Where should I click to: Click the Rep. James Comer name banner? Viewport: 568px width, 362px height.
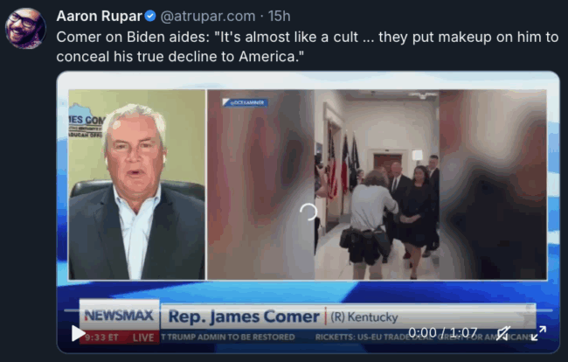pos(244,317)
